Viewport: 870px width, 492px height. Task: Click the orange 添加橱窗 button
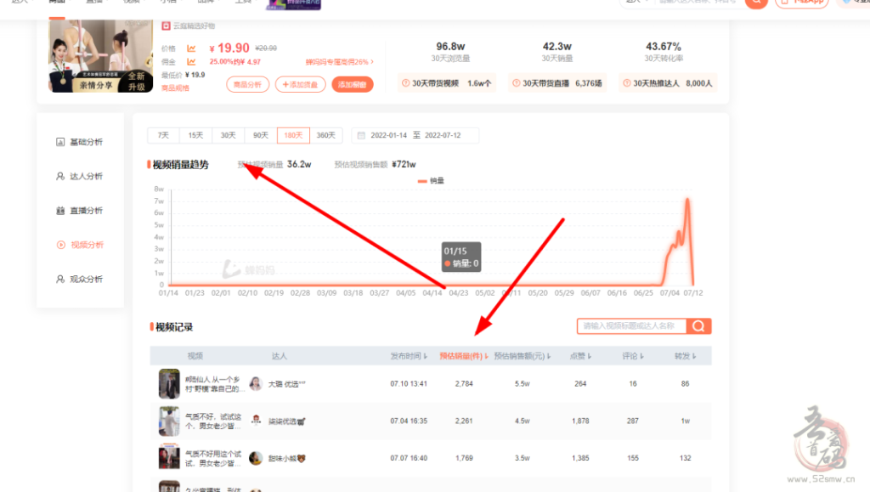point(353,84)
